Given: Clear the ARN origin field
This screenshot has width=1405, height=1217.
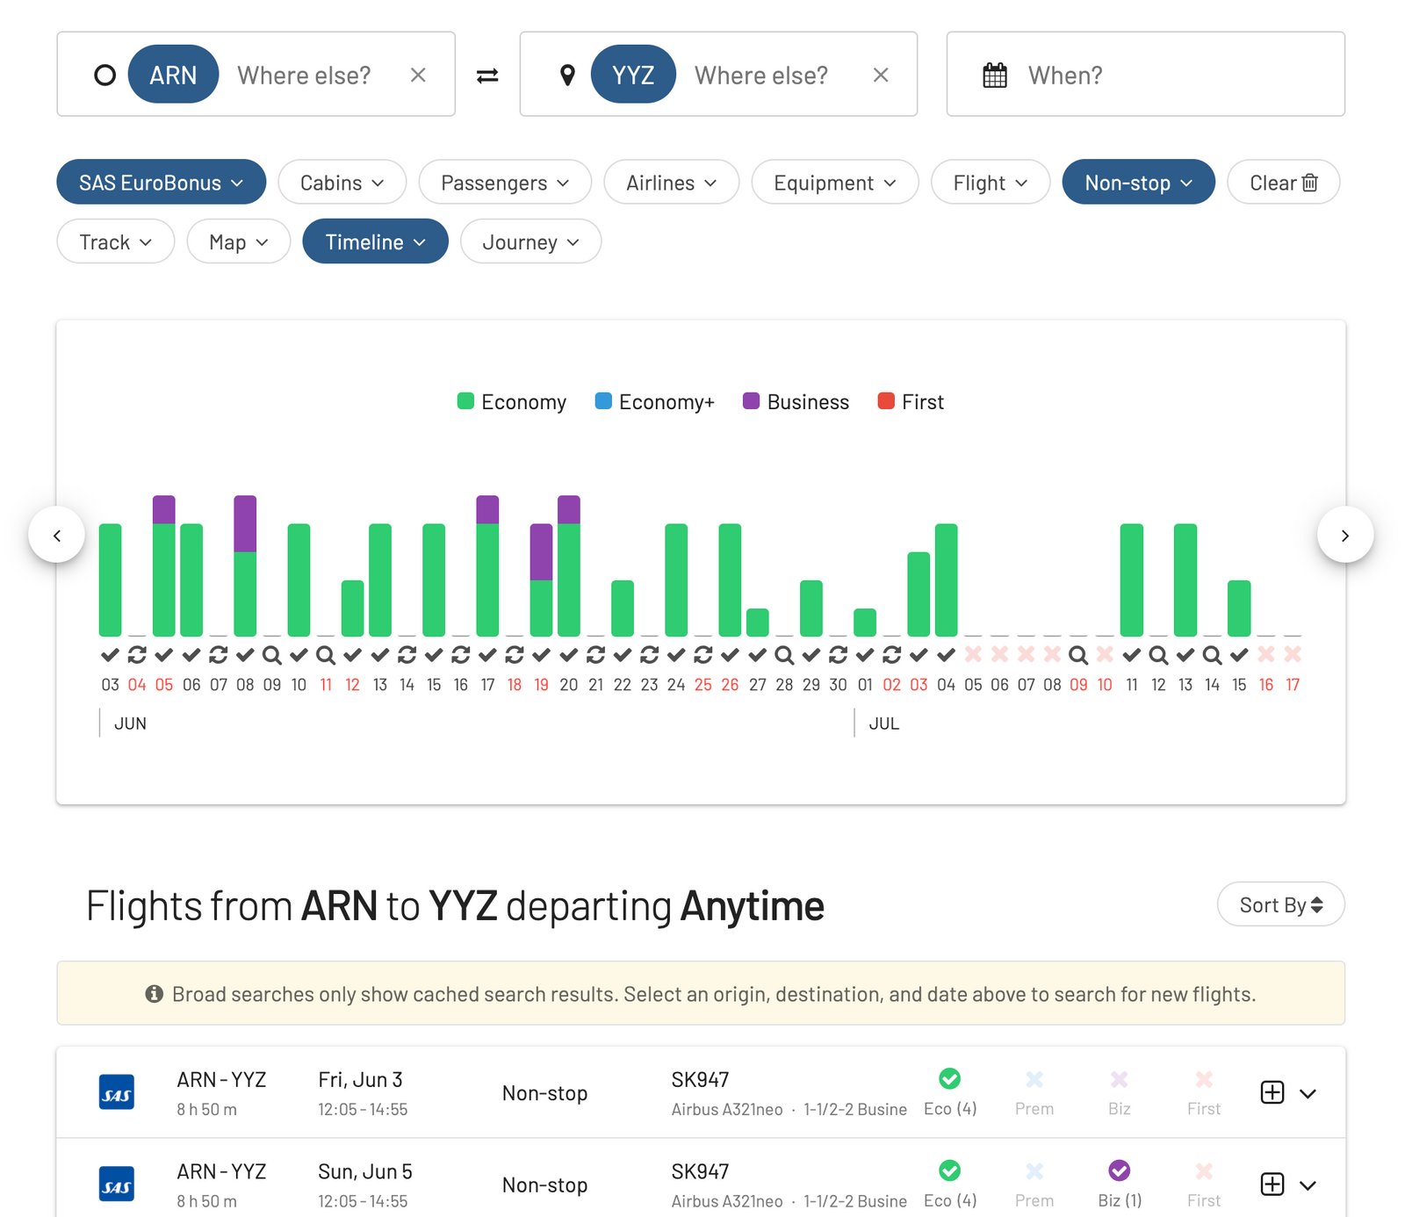Looking at the screenshot, I should coord(418,76).
